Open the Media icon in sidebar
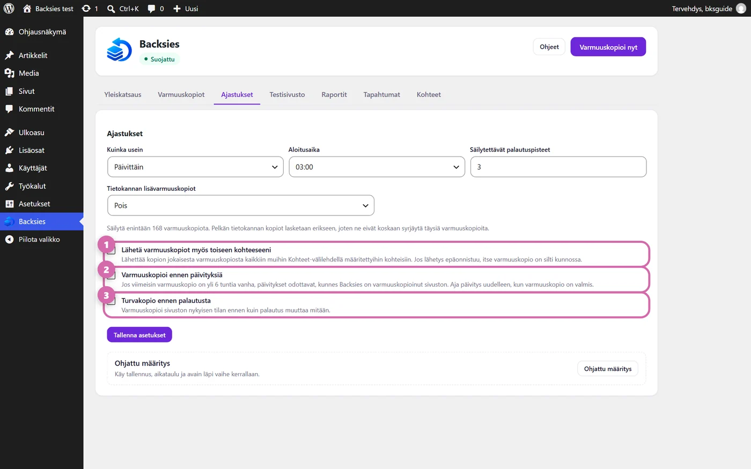Viewport: 751px width, 469px height. pos(9,73)
